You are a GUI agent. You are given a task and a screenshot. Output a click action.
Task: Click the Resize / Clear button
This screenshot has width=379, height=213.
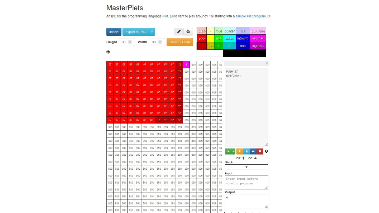click(180, 42)
